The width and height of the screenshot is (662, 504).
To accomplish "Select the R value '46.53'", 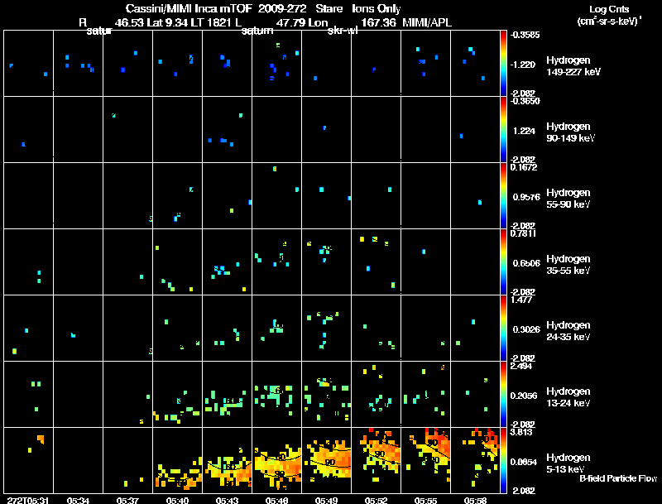I will click(129, 22).
